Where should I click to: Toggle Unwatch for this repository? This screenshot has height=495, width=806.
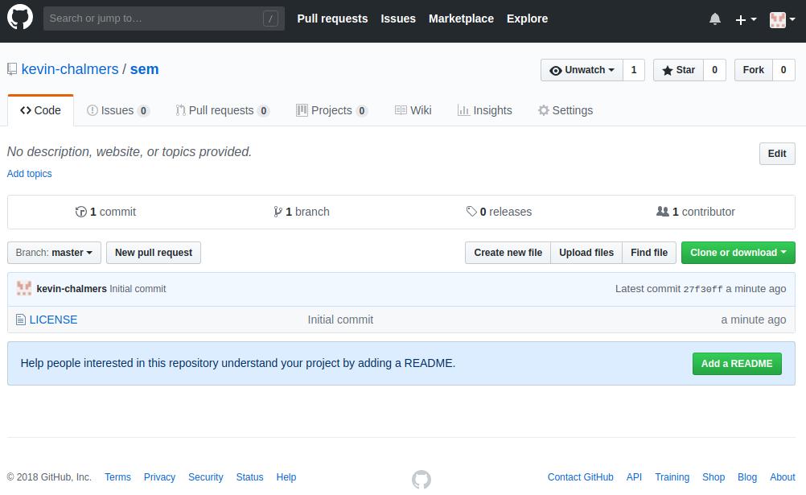tap(582, 70)
